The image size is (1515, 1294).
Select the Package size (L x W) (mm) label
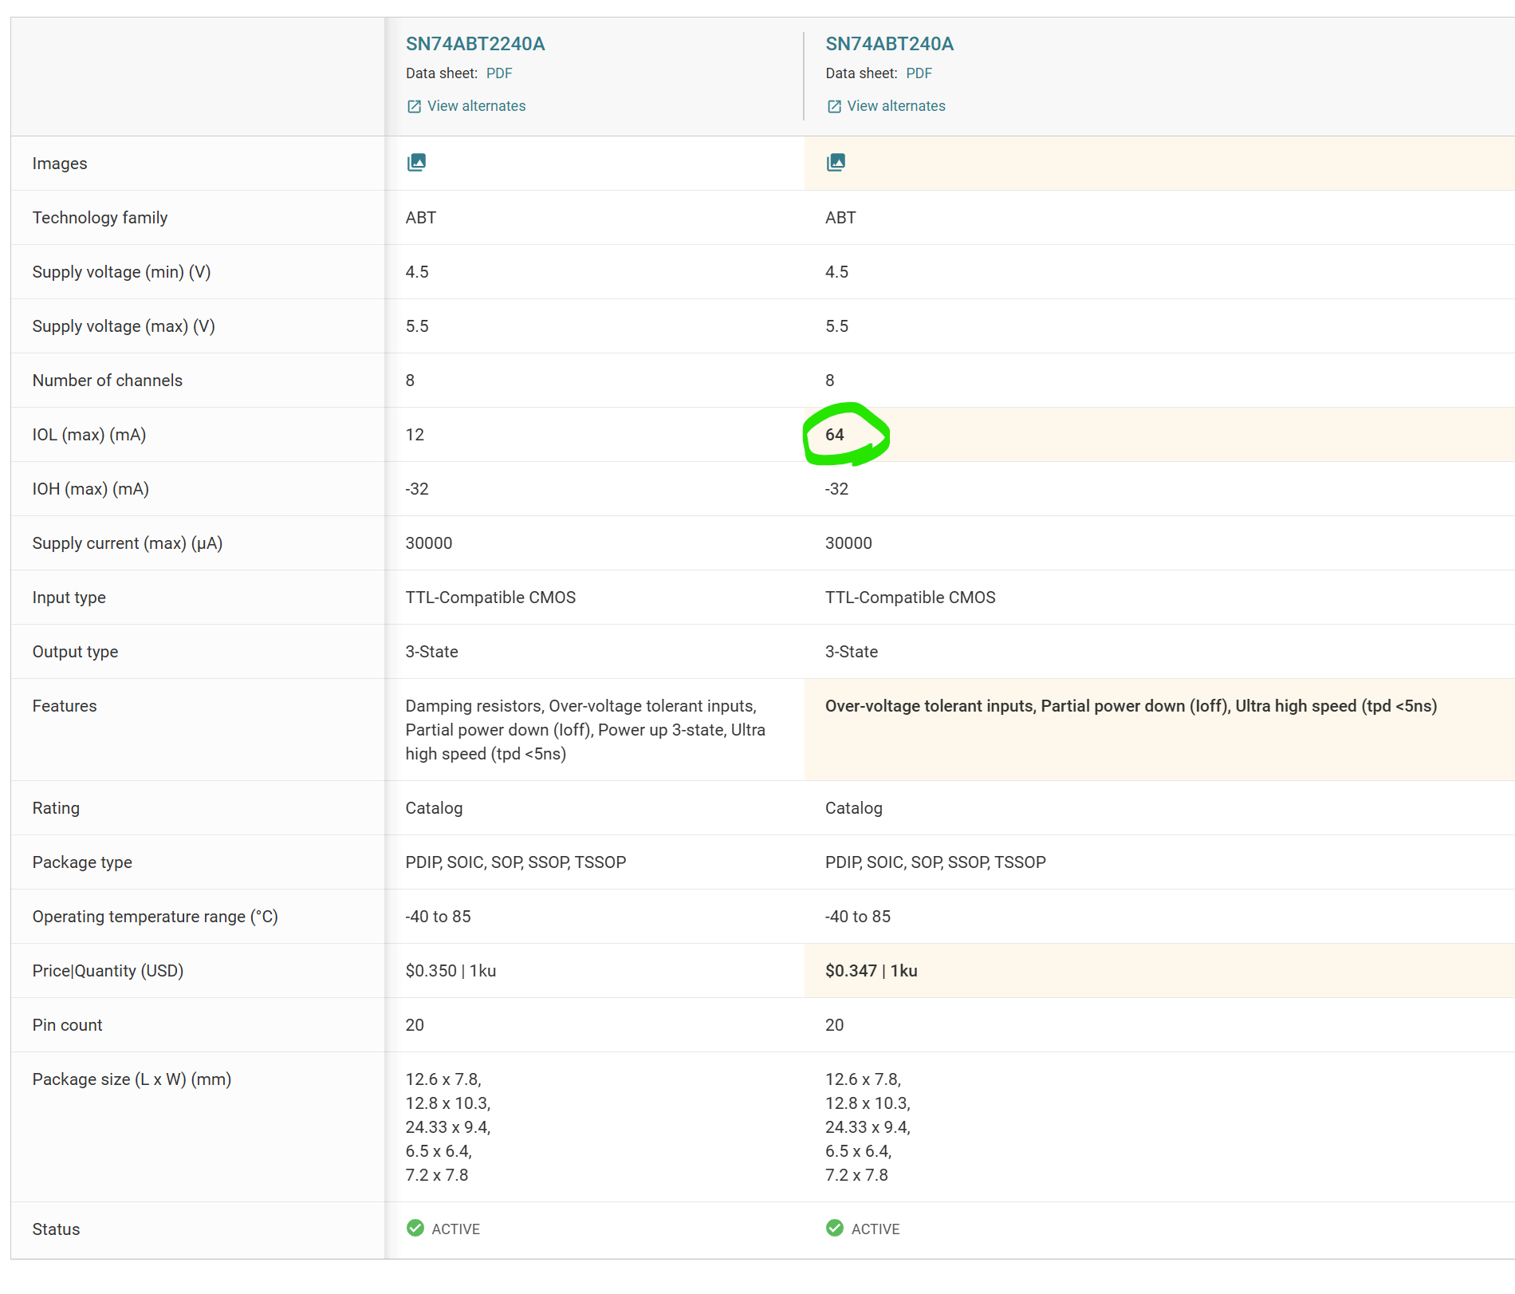[132, 1079]
